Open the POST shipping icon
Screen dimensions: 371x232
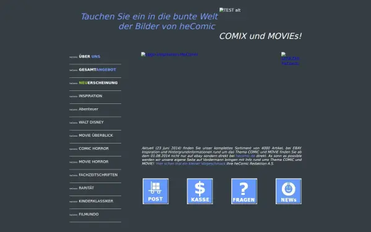(156, 191)
